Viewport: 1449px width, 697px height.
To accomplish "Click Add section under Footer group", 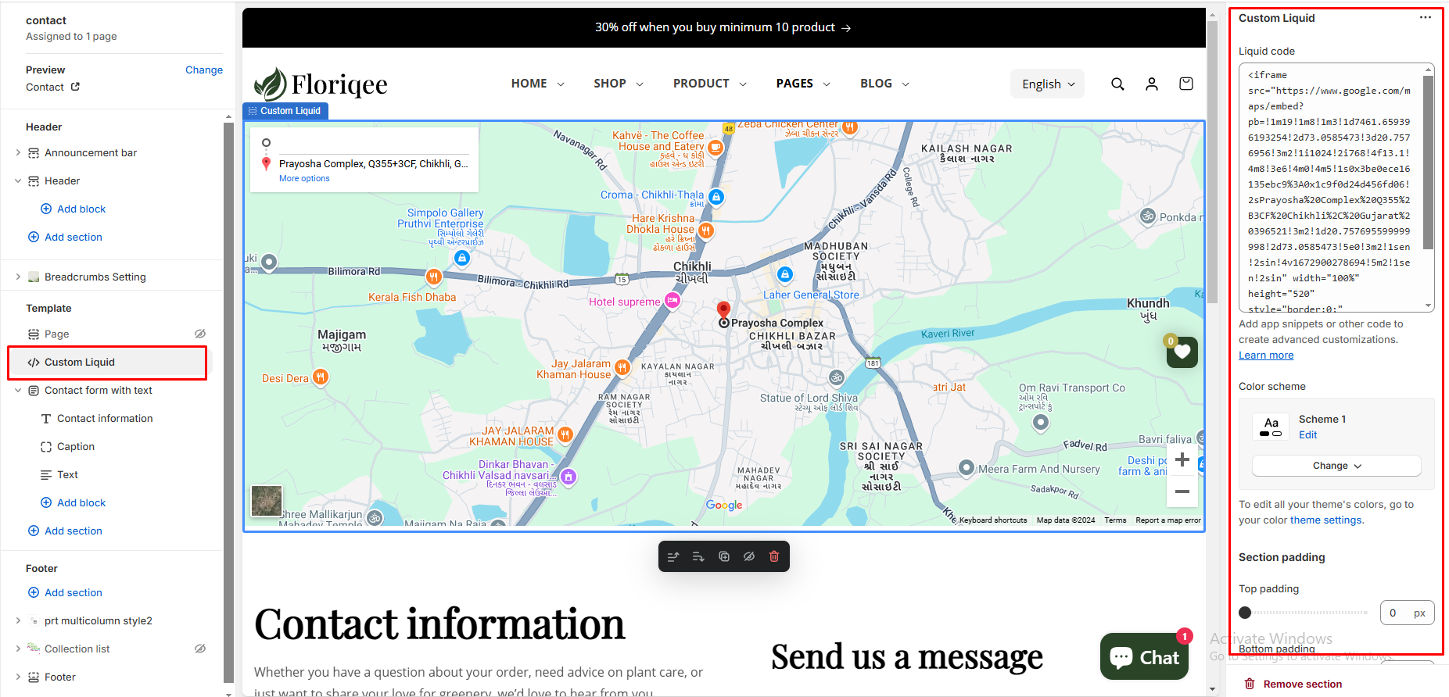I will point(65,592).
